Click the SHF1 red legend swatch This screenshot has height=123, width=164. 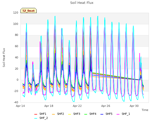[36, 114]
